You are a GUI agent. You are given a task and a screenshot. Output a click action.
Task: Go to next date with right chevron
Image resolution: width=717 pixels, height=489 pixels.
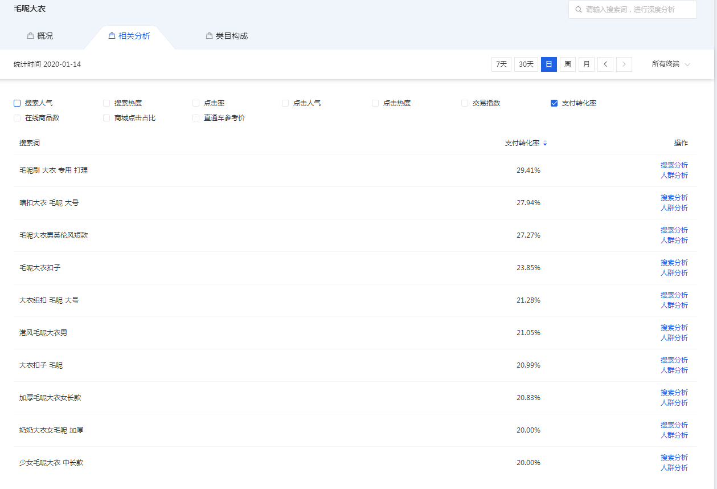(624, 64)
